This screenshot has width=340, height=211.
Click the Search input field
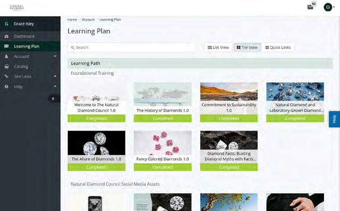coord(132,47)
